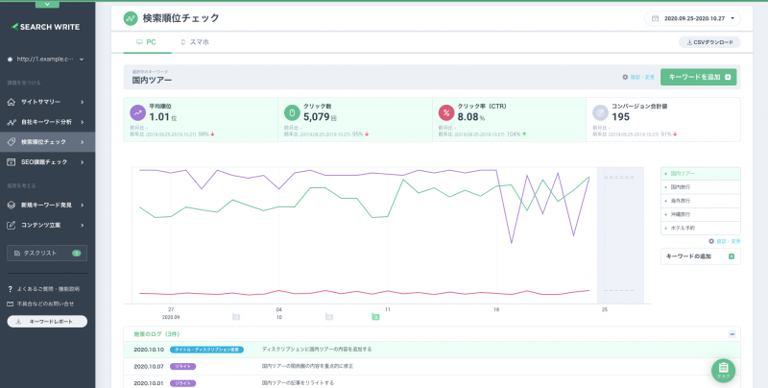Viewport: 768px width, 388px height.
Task: Click the green log marker near 11
Action: pyautogui.click(x=375, y=317)
